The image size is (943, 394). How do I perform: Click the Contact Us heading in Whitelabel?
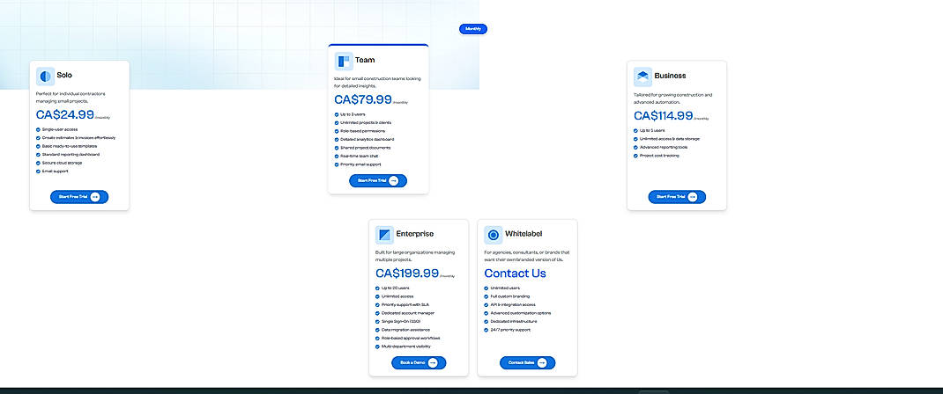[x=516, y=274]
